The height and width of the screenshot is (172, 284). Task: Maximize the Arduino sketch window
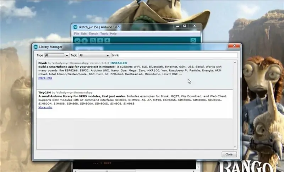click(x=185, y=26)
